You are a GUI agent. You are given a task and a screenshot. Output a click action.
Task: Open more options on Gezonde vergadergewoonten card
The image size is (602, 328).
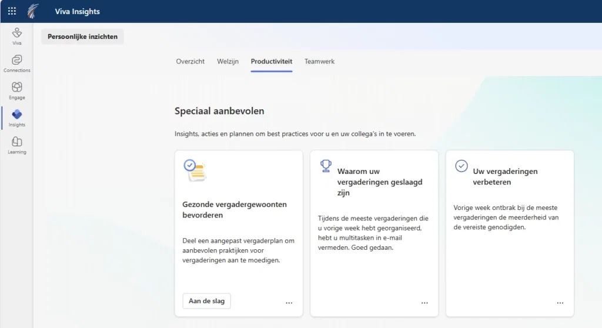pyautogui.click(x=289, y=303)
